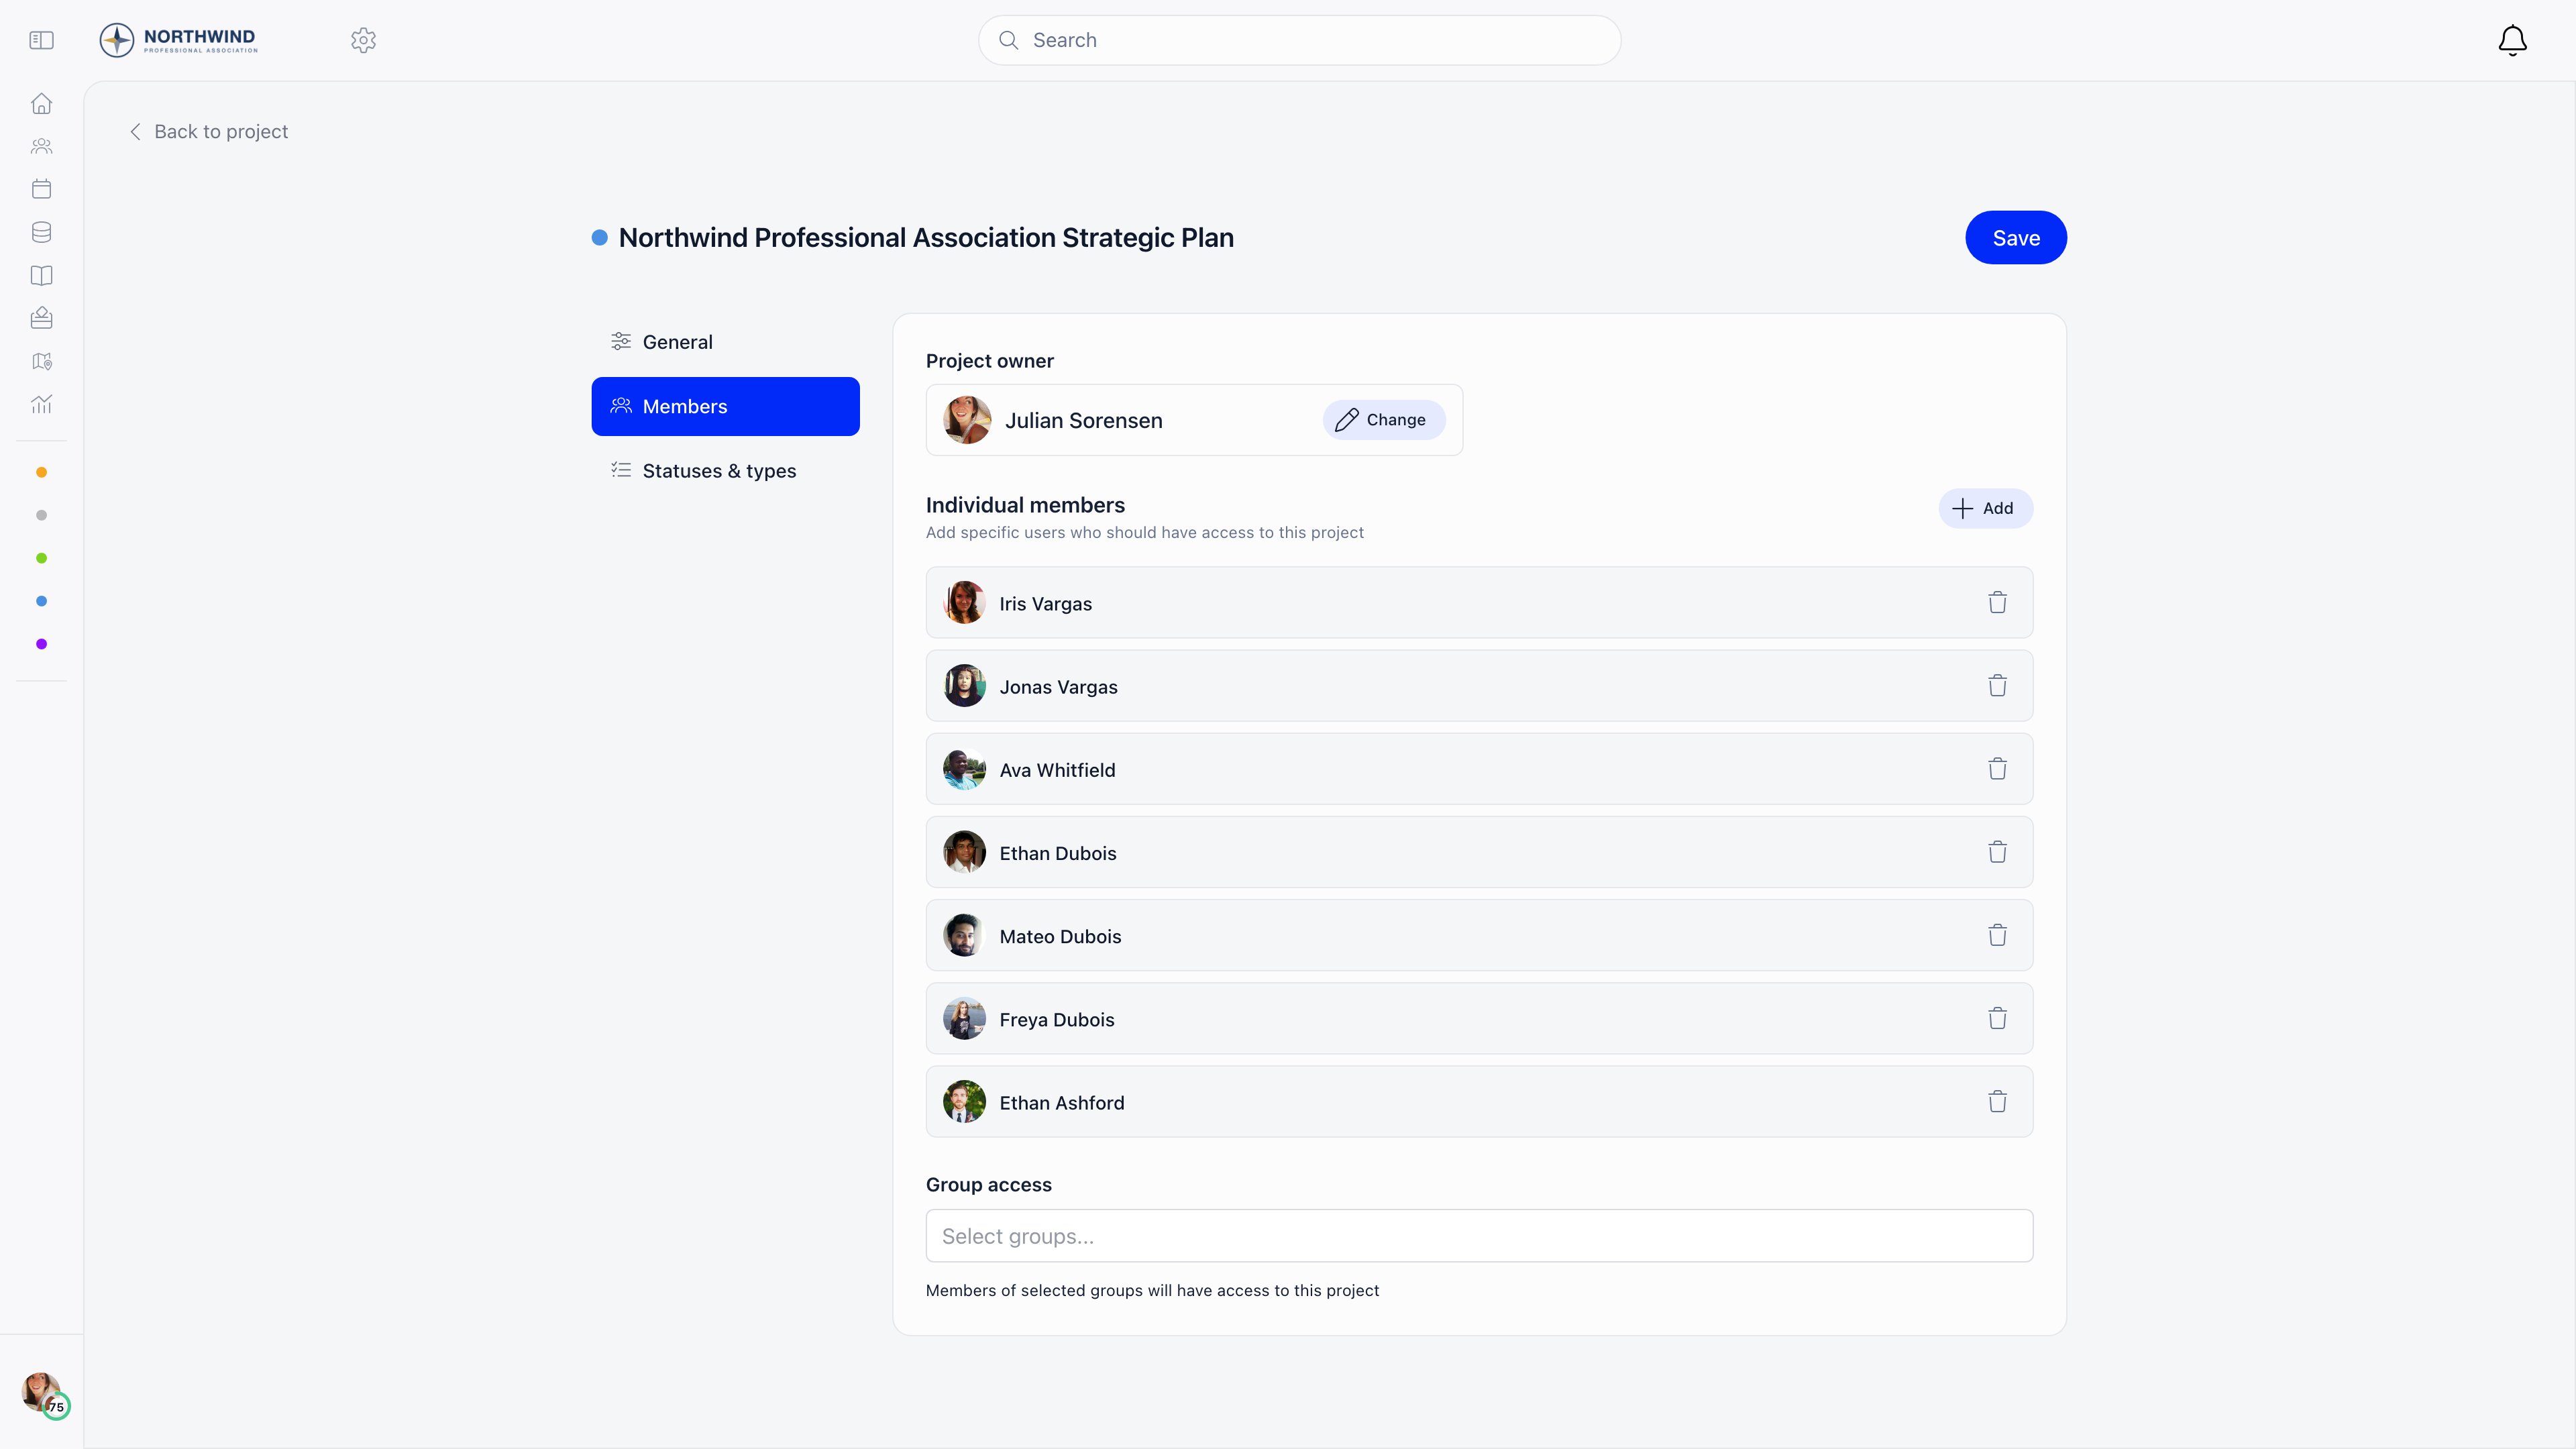Viewport: 2576px width, 1449px height.
Task: Click the Julian Sorensen name
Action: coord(1083,420)
